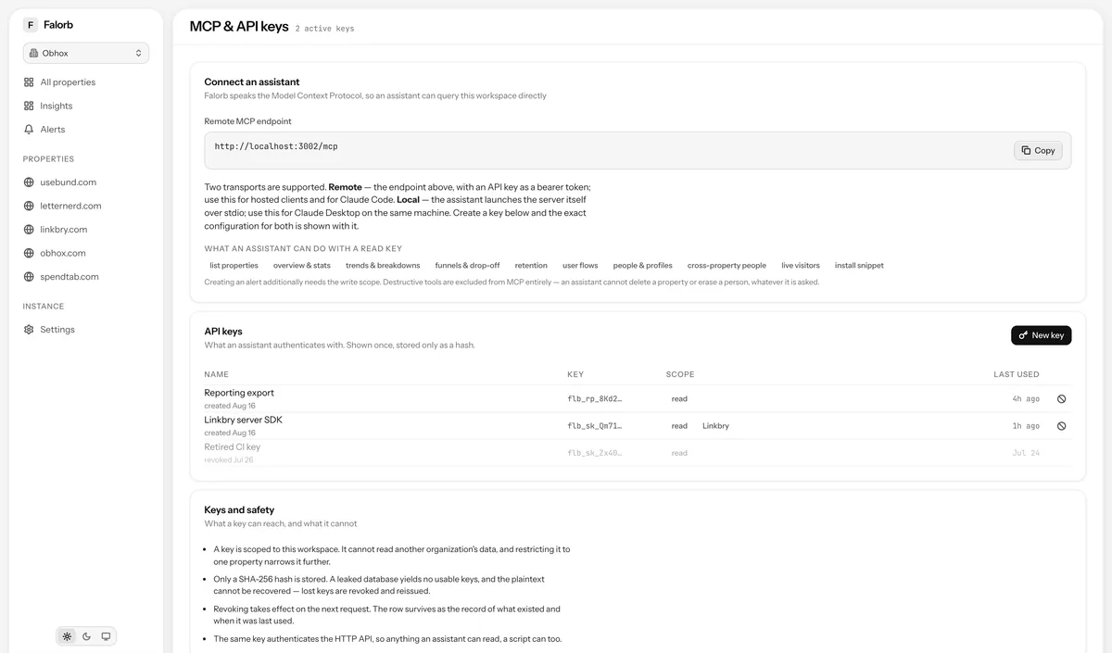Viewport: 1112px width, 653px height.
Task: Create a New key
Action: [1041, 335]
